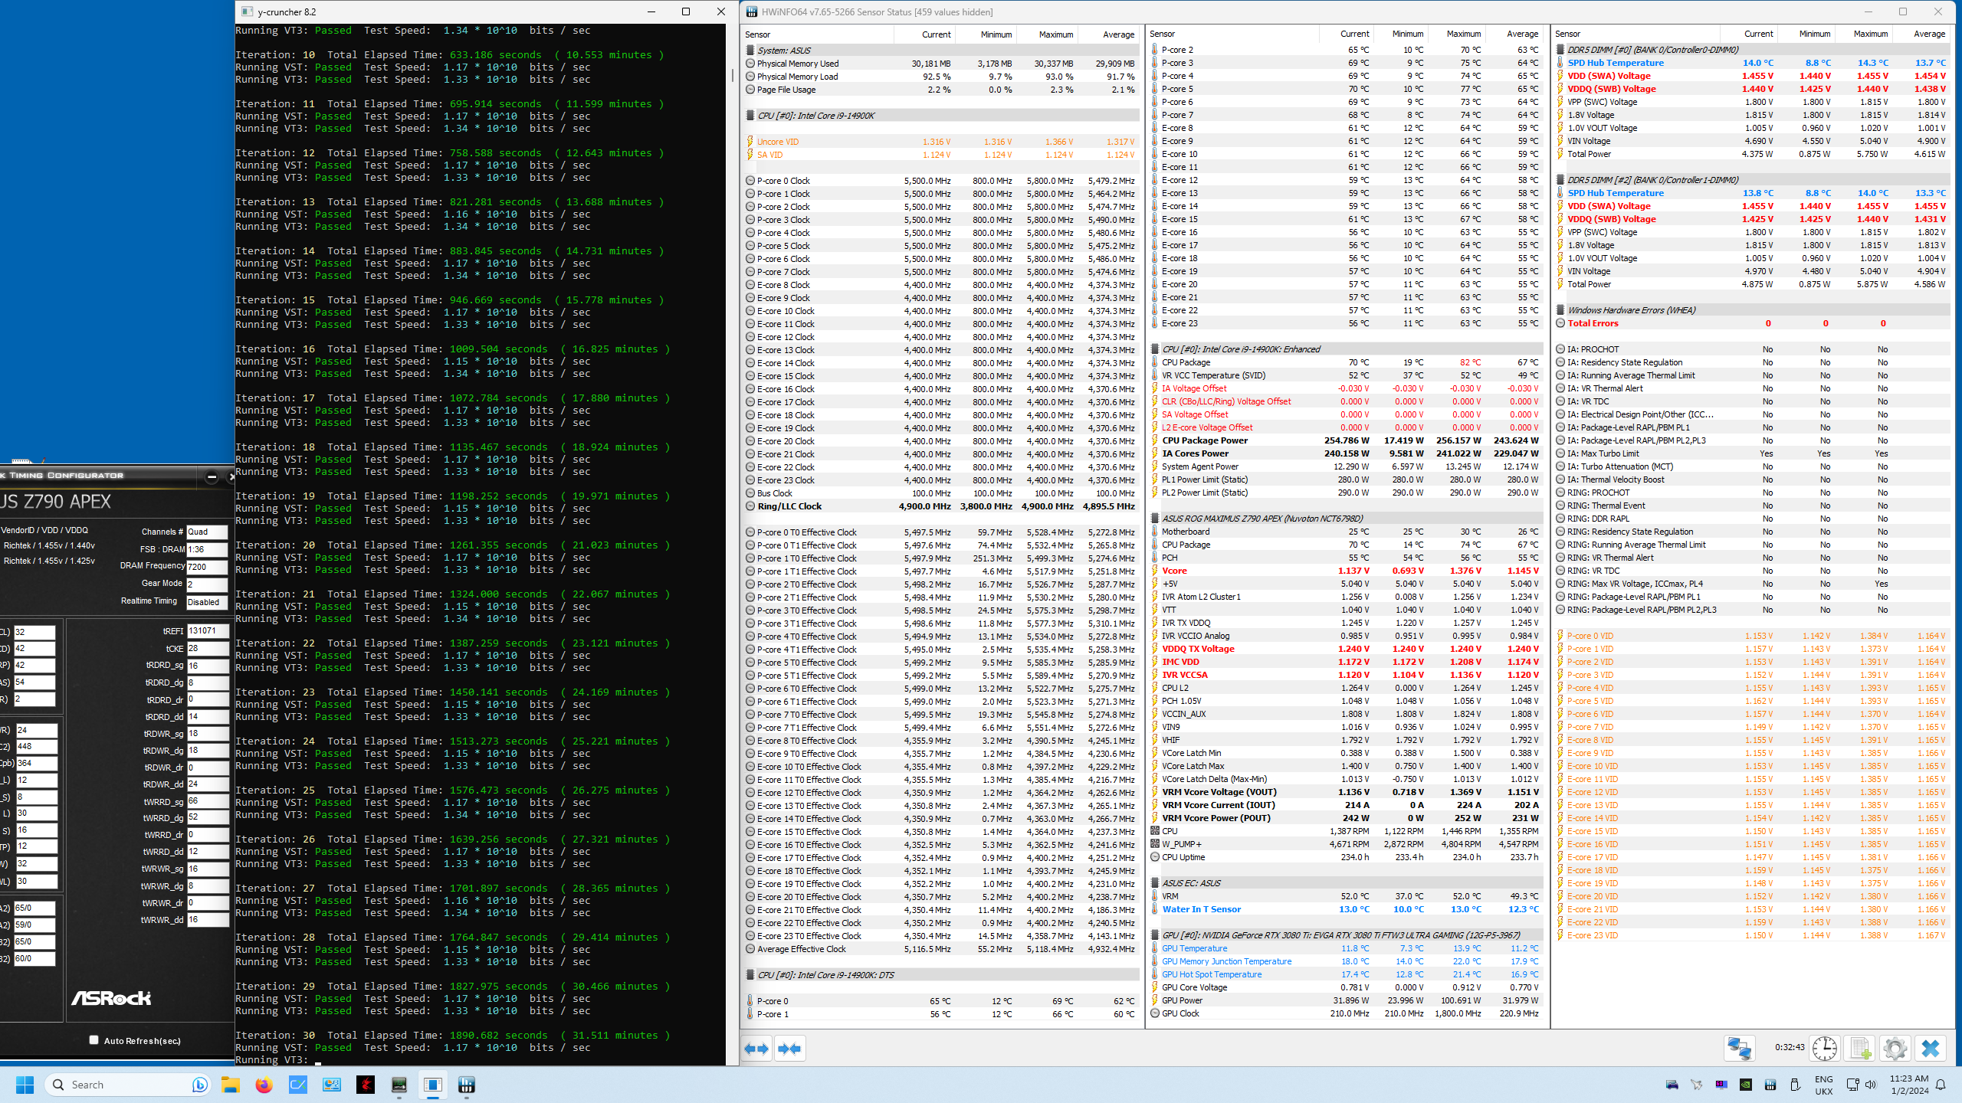Start logging with the sheet-plus icon

pyautogui.click(x=1860, y=1048)
